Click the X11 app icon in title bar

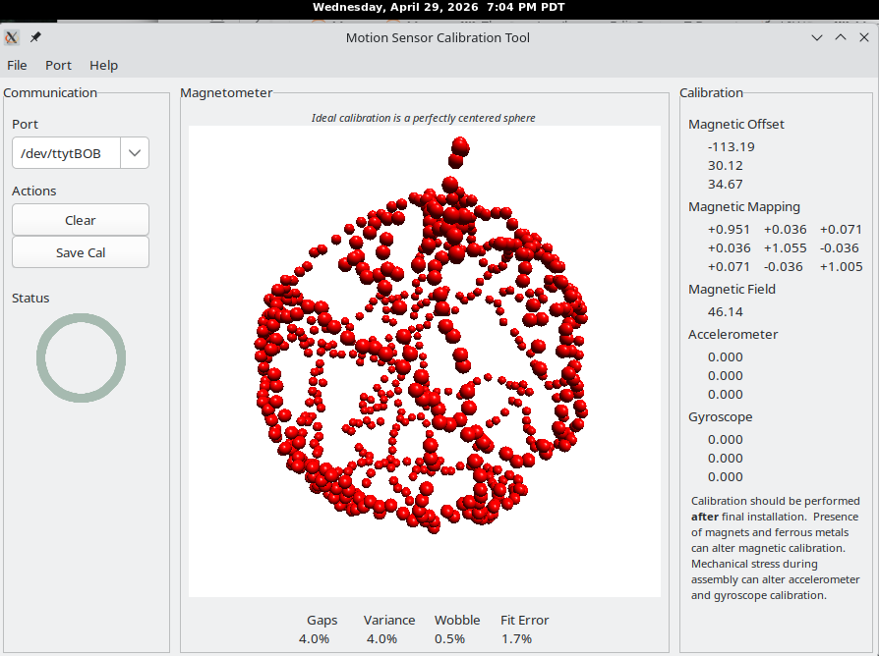point(11,37)
